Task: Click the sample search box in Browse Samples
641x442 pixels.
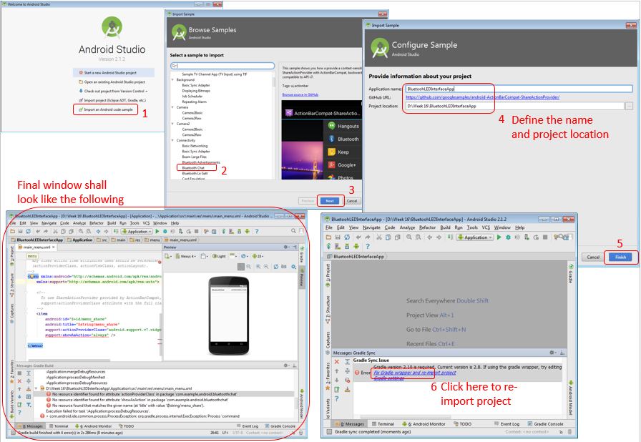Action: point(222,65)
